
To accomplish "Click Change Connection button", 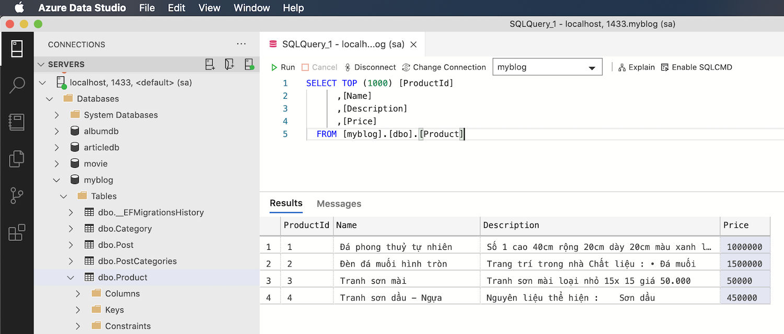I will [444, 67].
